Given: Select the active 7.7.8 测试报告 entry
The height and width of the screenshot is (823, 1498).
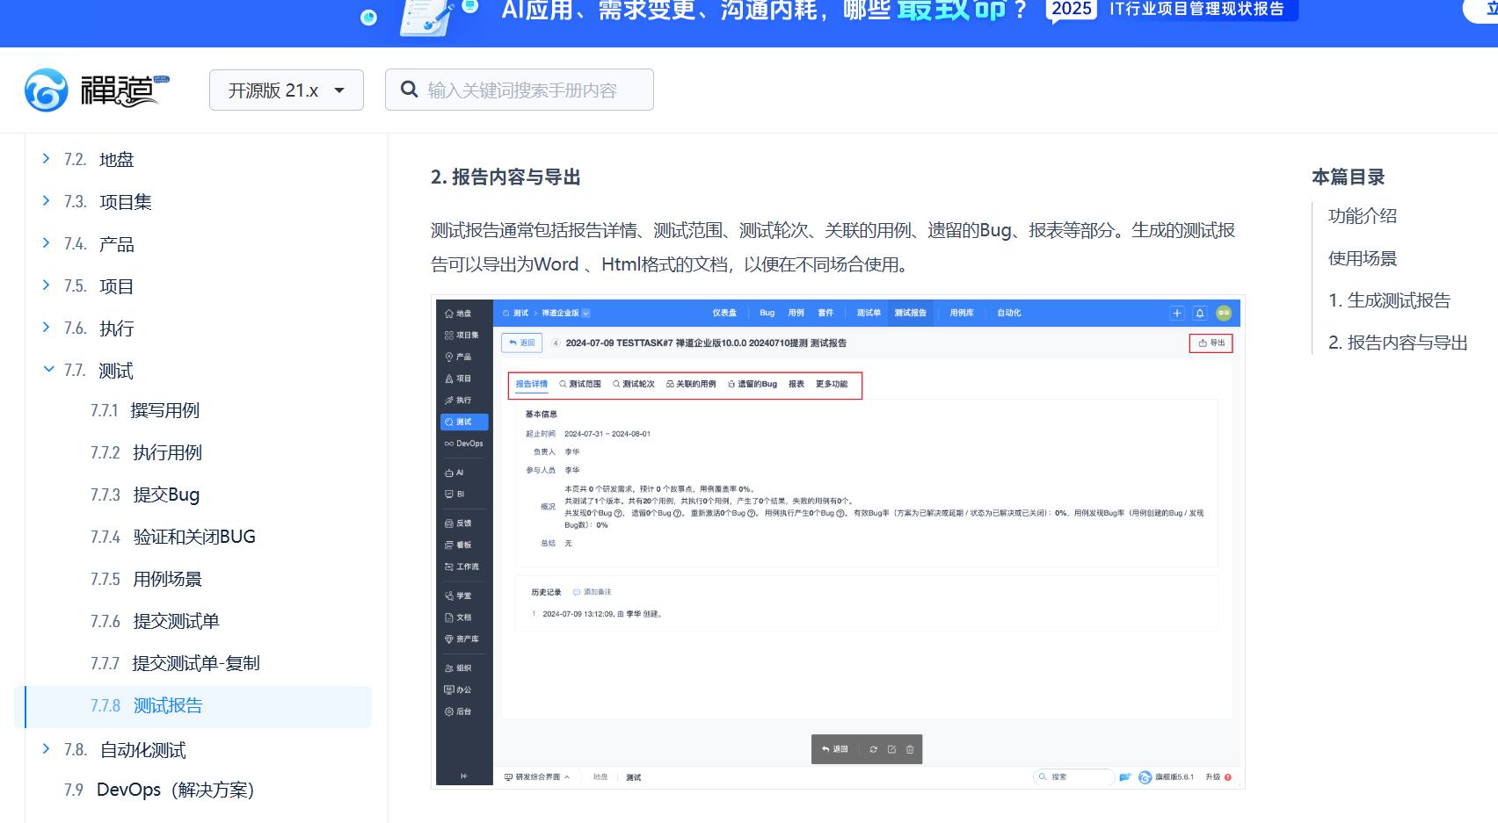Looking at the screenshot, I should pyautogui.click(x=193, y=706).
